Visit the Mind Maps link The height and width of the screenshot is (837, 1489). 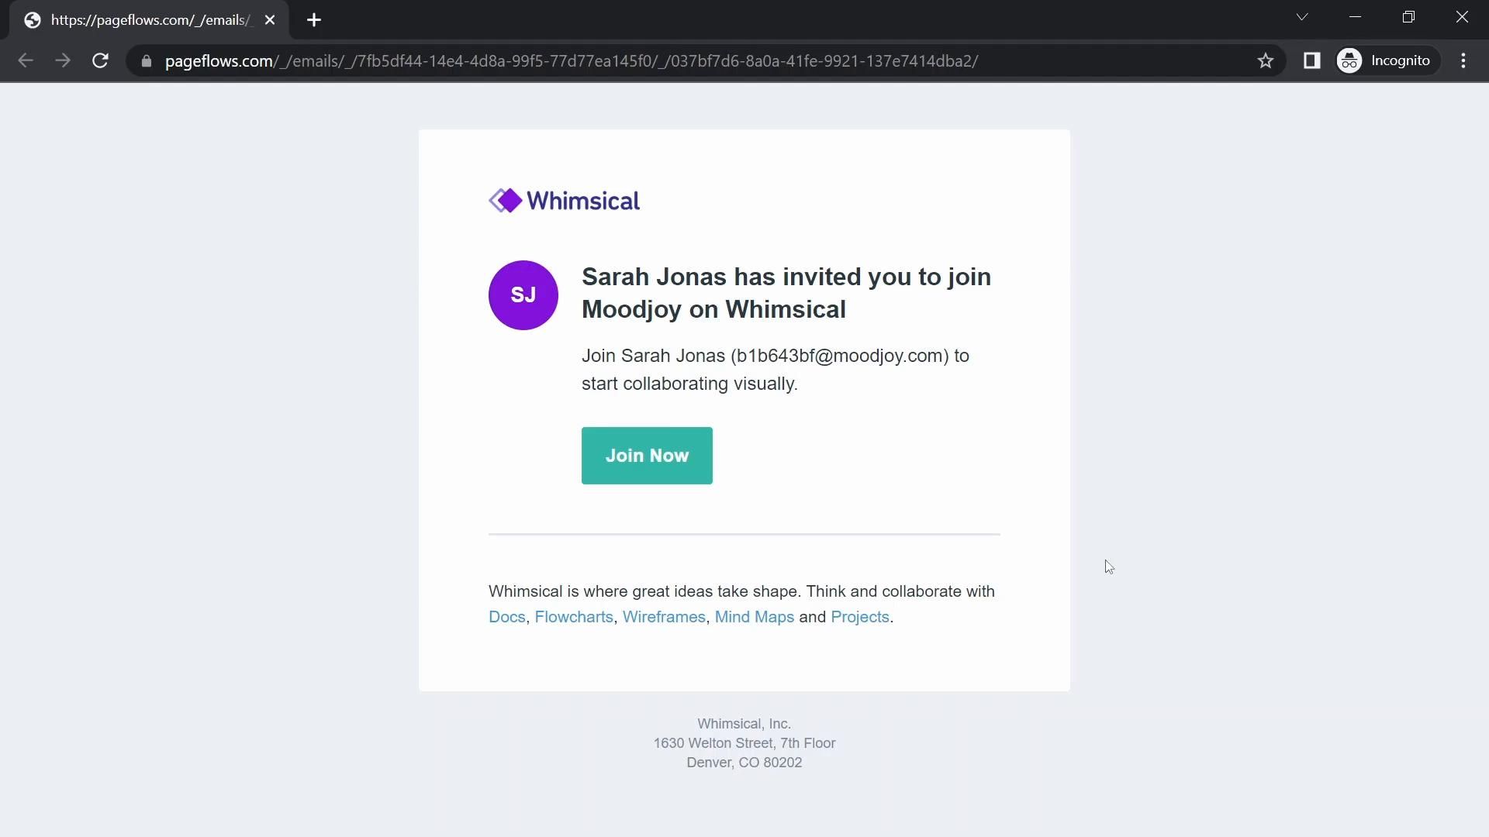click(x=754, y=617)
